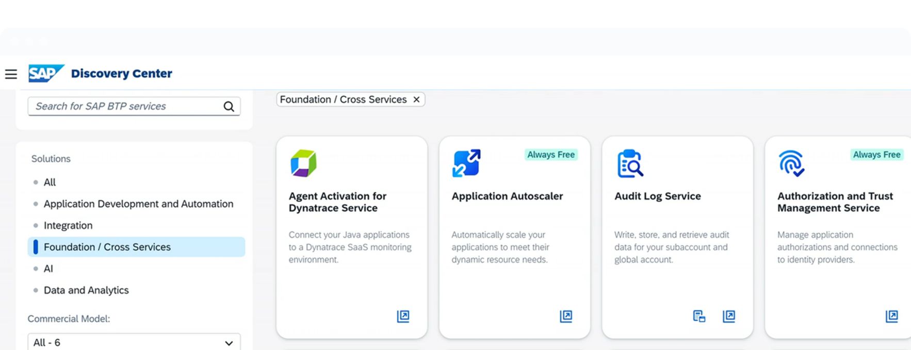This screenshot has height=350, width=911.
Task: Click the Audit Log Service missions icon
Action: tap(699, 316)
